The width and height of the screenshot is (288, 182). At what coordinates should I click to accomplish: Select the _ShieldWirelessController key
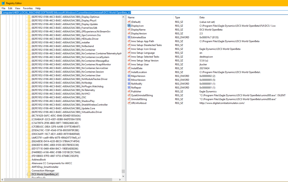(70, 104)
